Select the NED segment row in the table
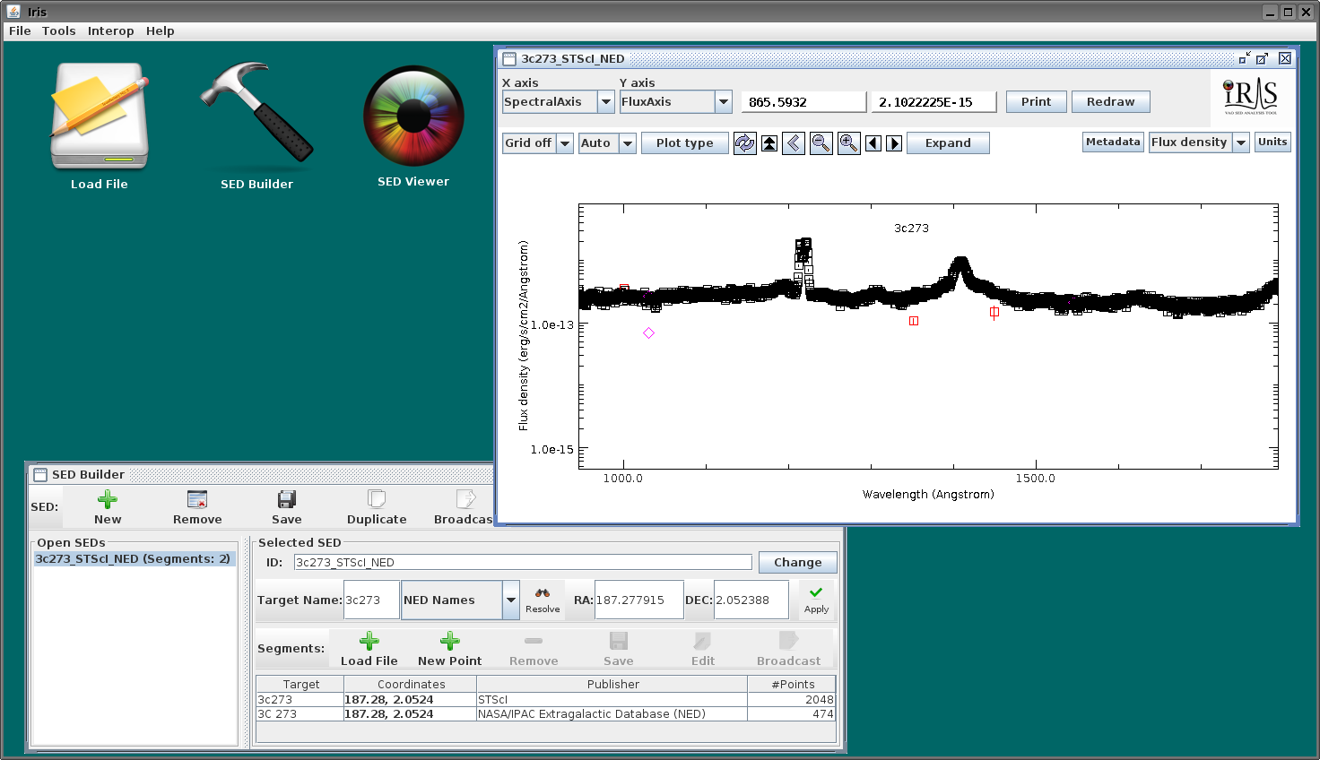This screenshot has height=760, width=1320. pos(545,714)
